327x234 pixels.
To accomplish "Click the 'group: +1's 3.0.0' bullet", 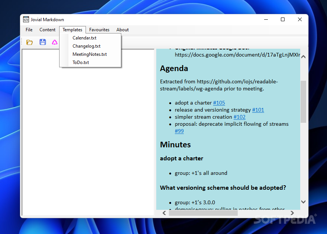I will 195,202.
